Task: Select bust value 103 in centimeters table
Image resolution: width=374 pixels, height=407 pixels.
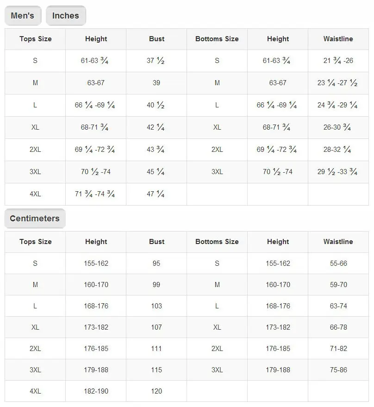Action: pos(156,306)
